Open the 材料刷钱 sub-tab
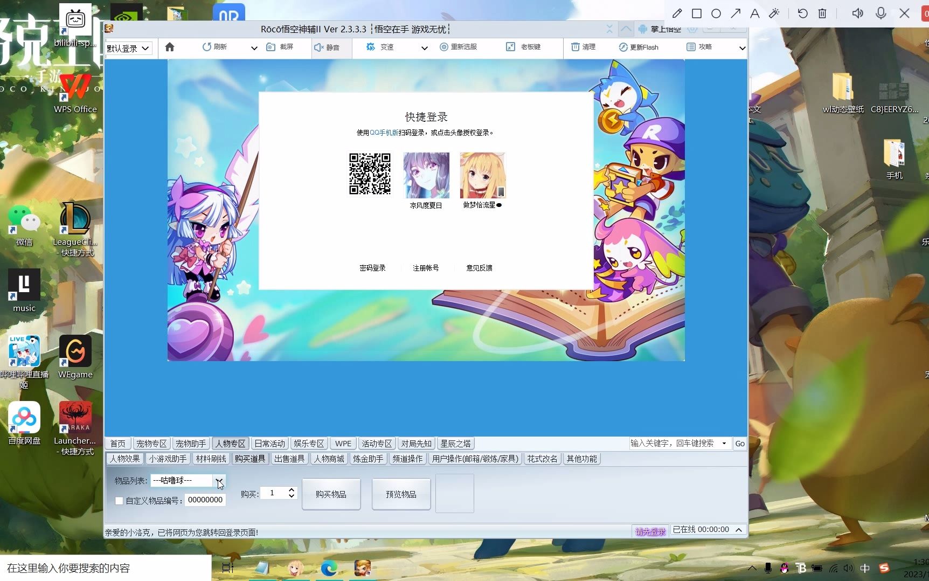 tap(211, 459)
